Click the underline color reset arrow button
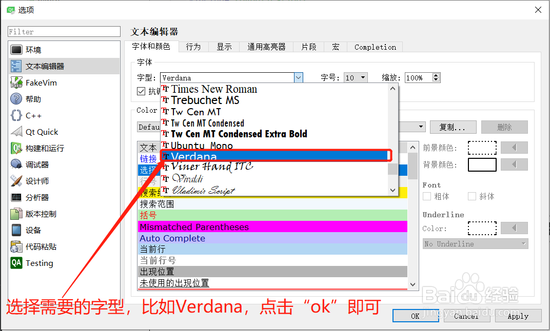Image resolution: width=550 pixels, height=331 pixels. (514, 228)
